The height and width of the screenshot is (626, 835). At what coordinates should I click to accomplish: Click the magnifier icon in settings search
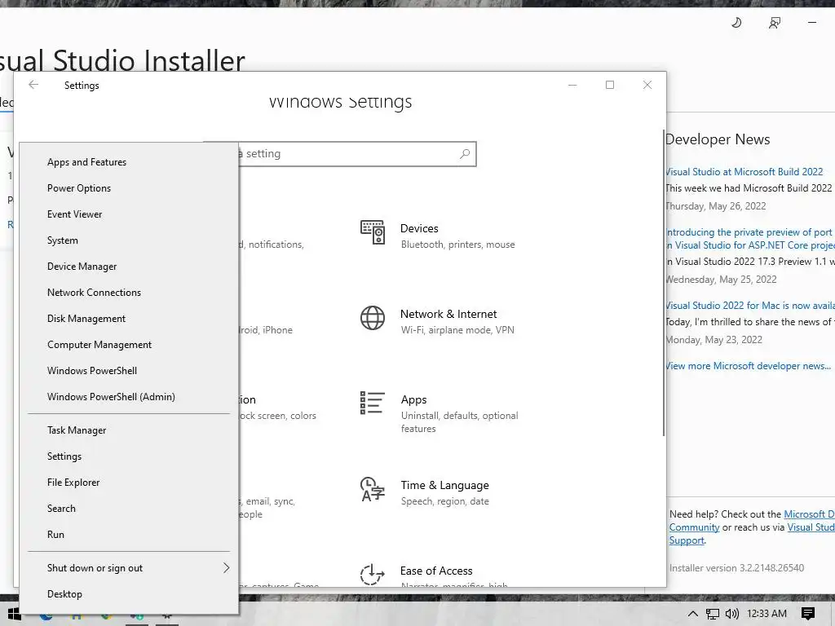[x=465, y=154]
